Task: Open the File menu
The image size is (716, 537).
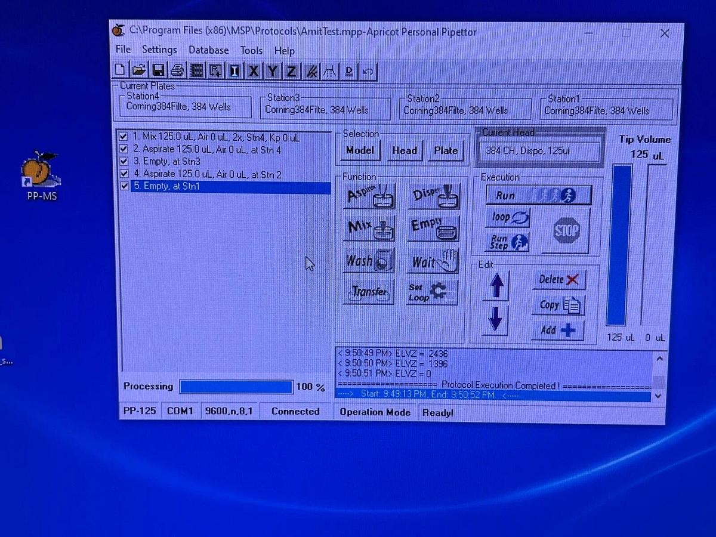Action: (x=123, y=50)
